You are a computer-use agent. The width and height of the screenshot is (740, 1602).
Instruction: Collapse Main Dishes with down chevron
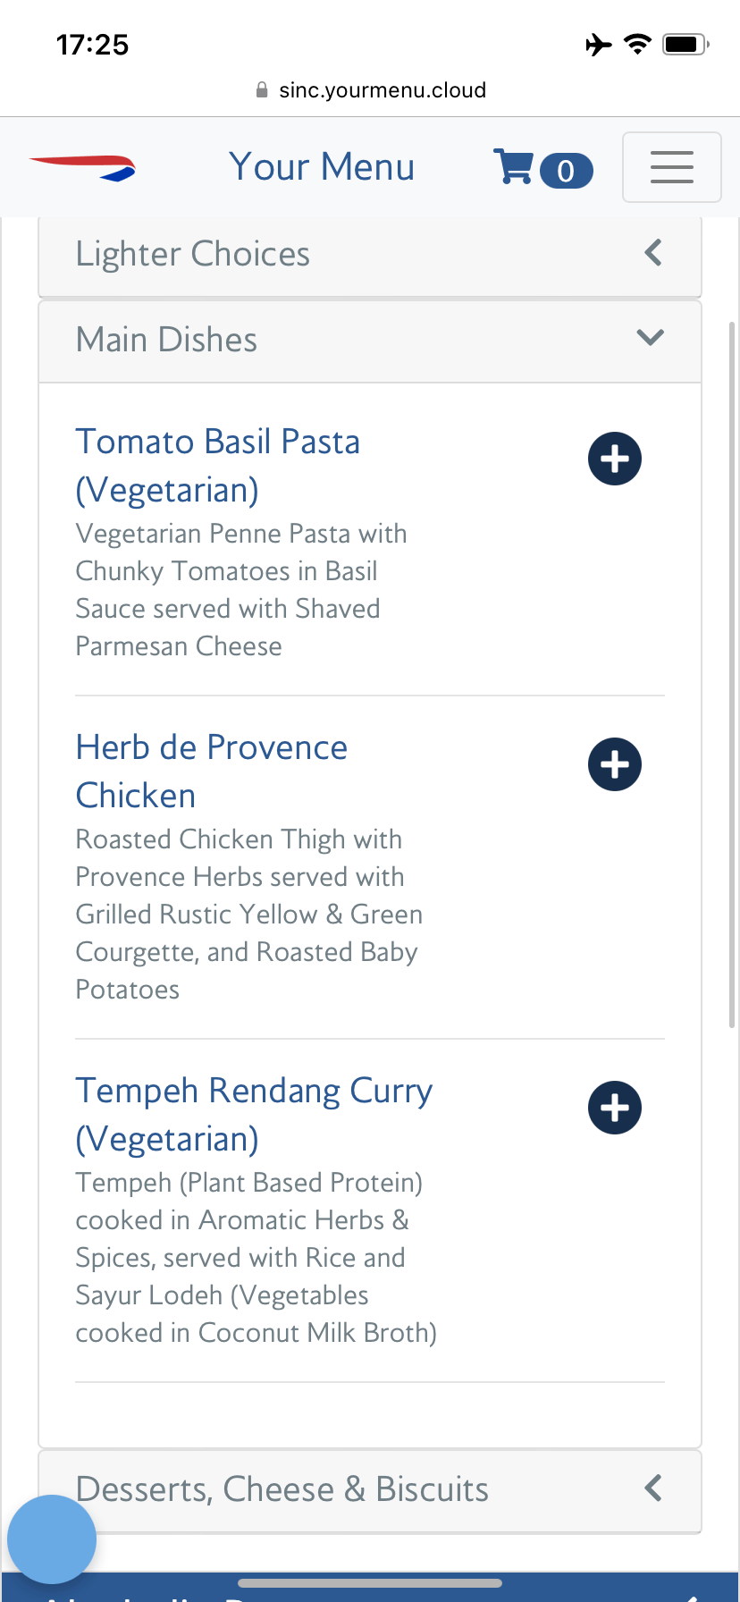[650, 338]
